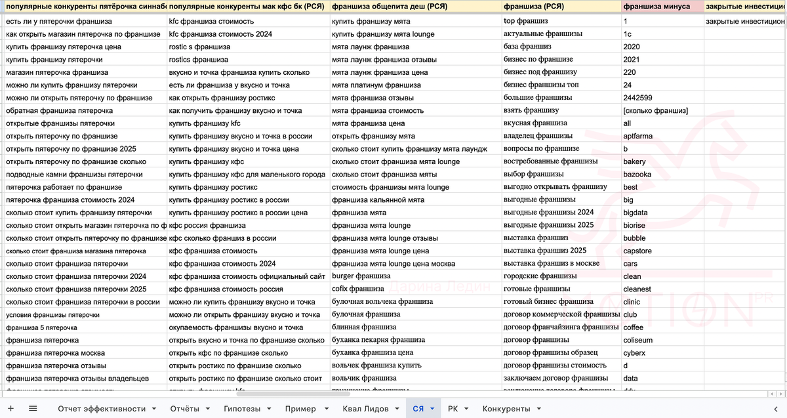Click cell 'выставка франшиз в москве'

coord(561,264)
